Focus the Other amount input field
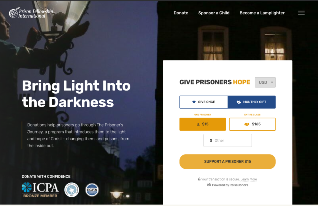This screenshot has width=318, height=206. (228, 140)
